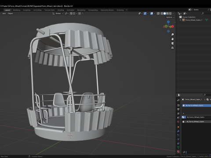
Task: Open the Output properties tab
Action: point(178,109)
